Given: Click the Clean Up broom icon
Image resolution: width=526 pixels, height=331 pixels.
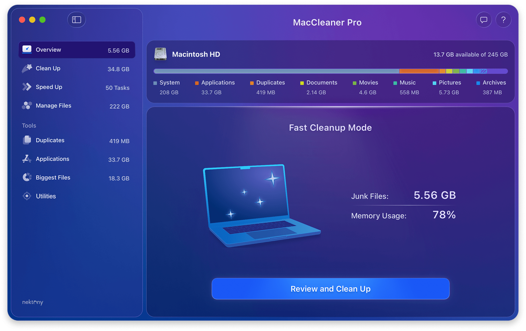Looking at the screenshot, I should point(27,68).
